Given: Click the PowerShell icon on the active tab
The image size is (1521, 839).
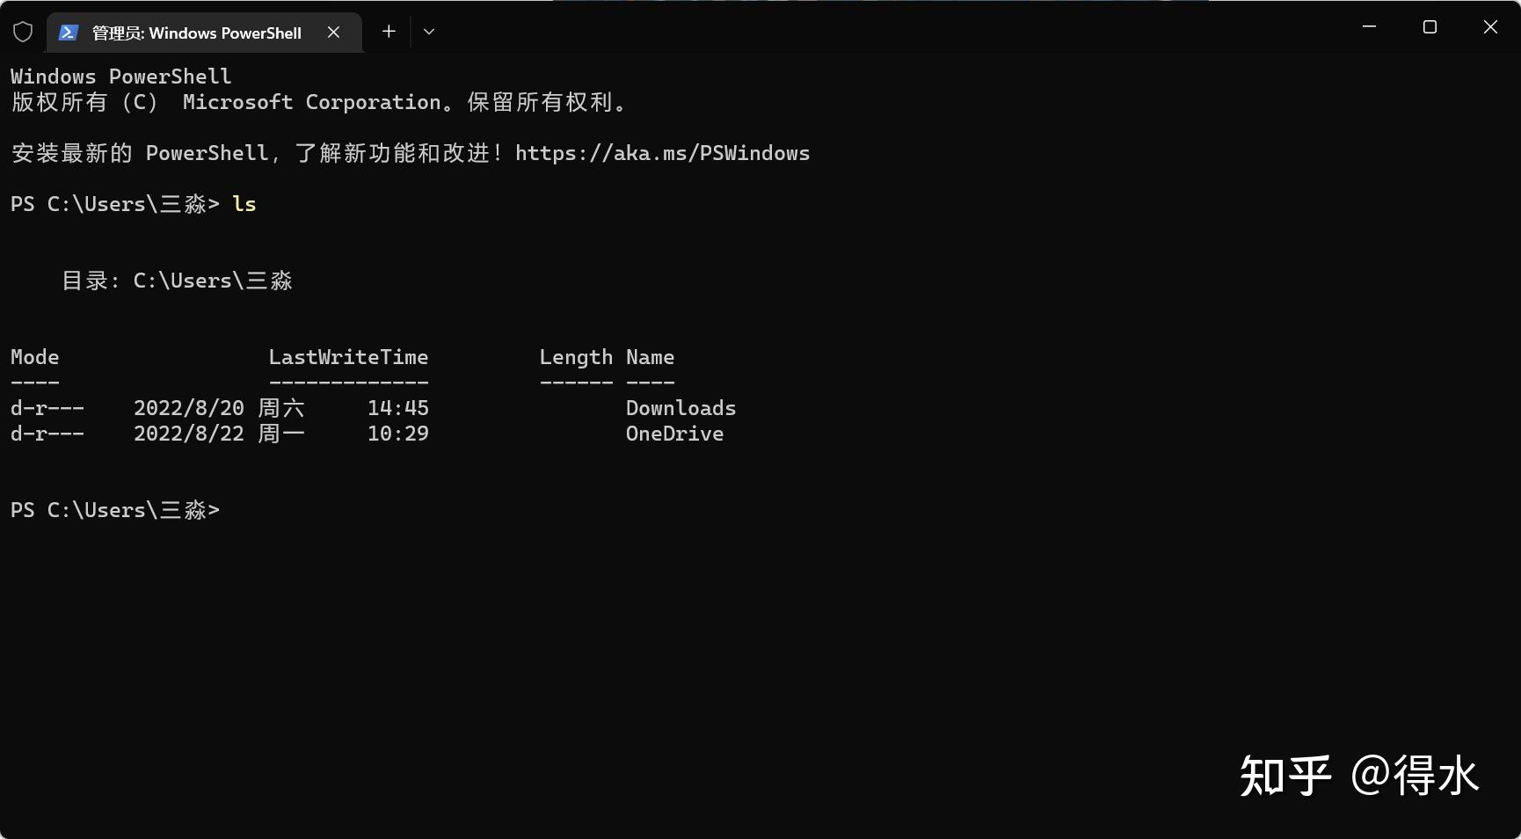Looking at the screenshot, I should pyautogui.click(x=68, y=32).
